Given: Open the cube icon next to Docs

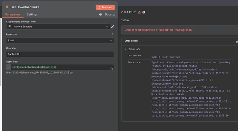Looking at the screenshot, I should coord(100,14).
